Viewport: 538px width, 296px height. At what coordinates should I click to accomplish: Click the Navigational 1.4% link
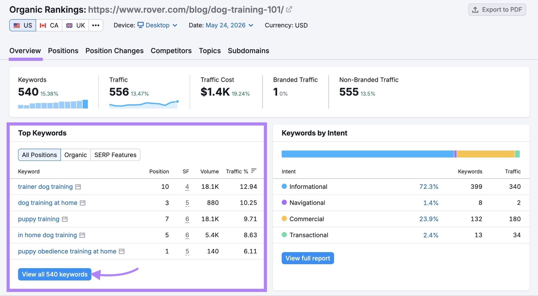tap(431, 203)
